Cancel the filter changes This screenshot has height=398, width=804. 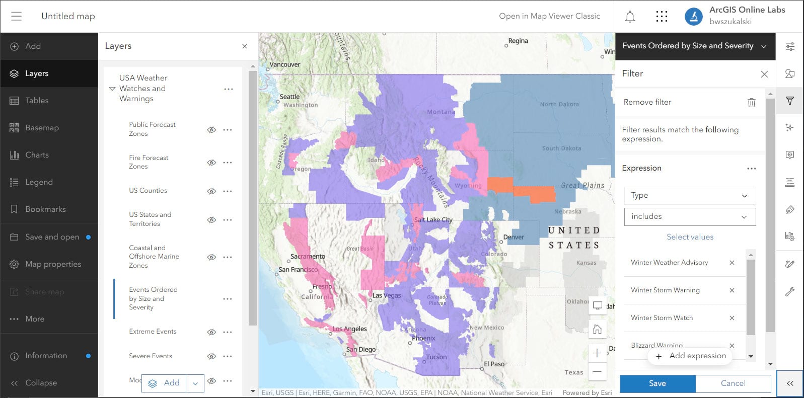coord(733,383)
